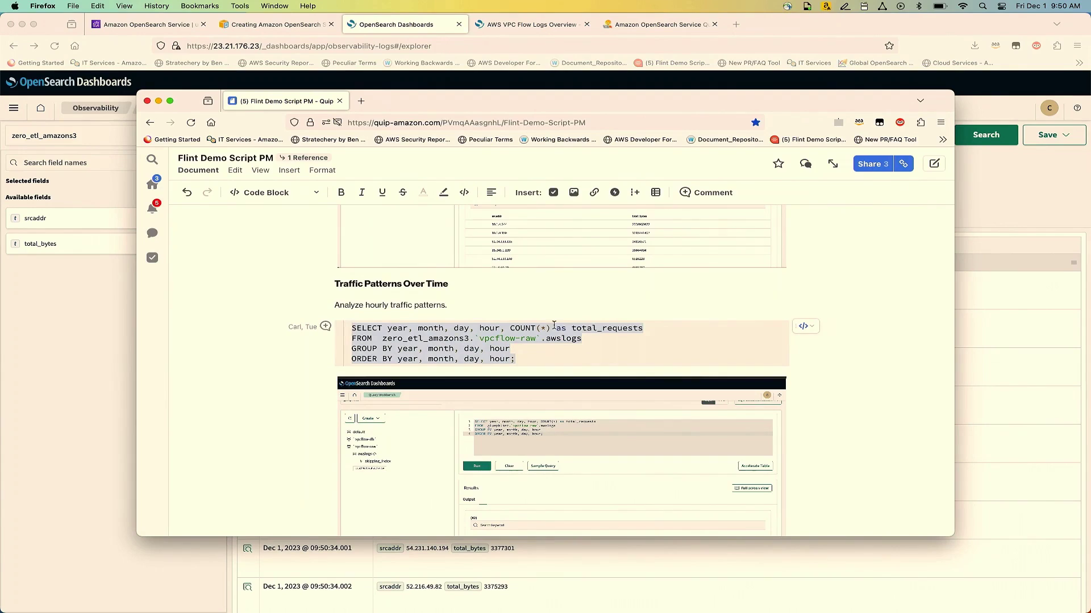Toggle bold formatting in Quip toolbar

(341, 192)
